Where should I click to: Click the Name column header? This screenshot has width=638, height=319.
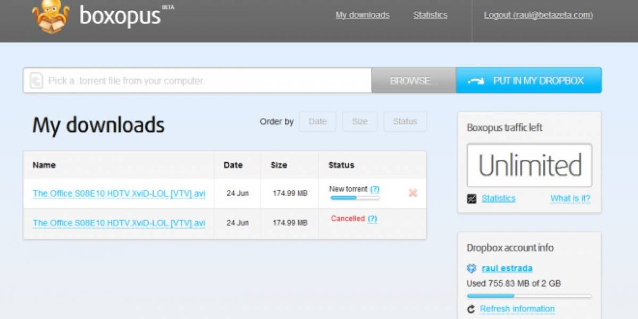[44, 165]
